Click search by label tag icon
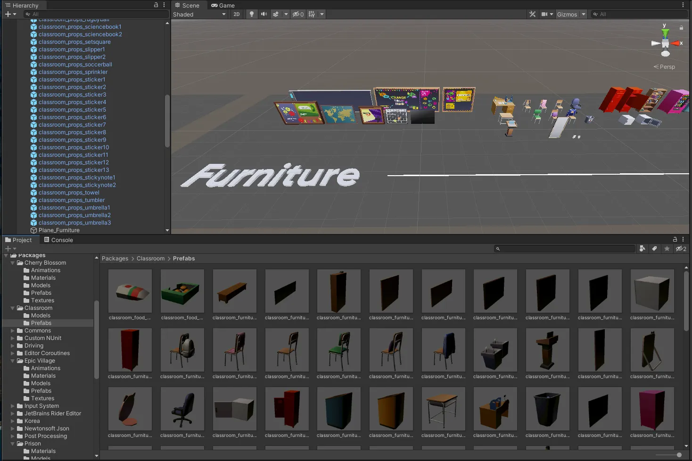 coord(654,249)
